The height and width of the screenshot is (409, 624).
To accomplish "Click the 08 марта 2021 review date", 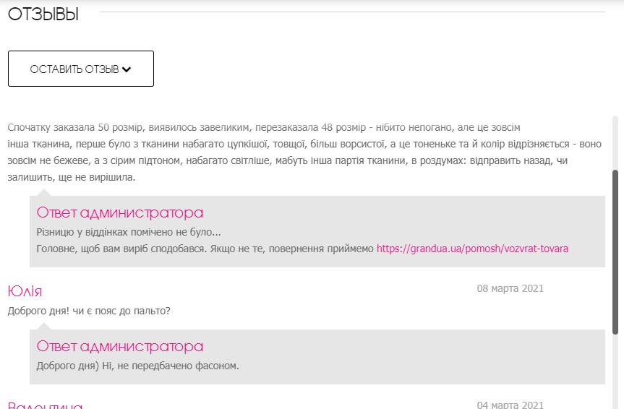I will 510,289.
